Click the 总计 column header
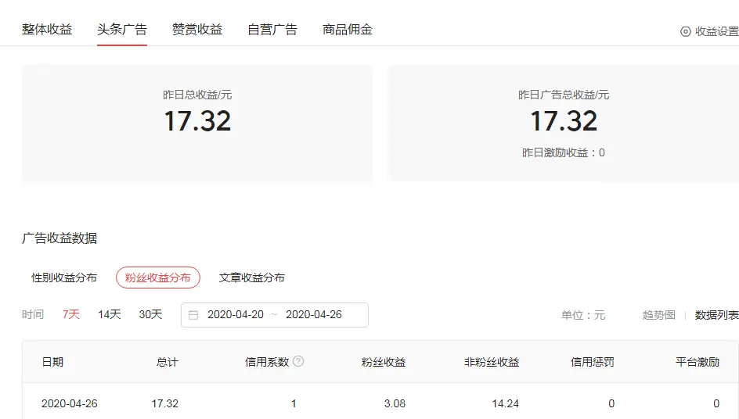The height and width of the screenshot is (419, 739). click(168, 362)
